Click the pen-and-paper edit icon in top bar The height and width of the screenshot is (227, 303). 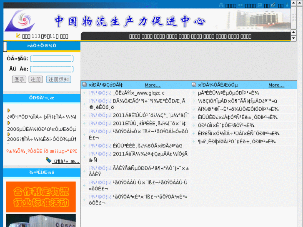[273, 5]
